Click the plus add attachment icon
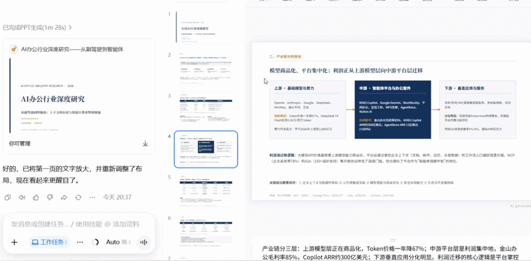This screenshot has height=261, width=531. click(14, 242)
